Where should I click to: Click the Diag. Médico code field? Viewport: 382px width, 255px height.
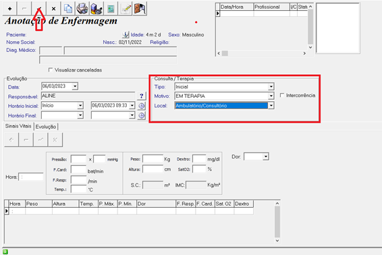pos(51,51)
